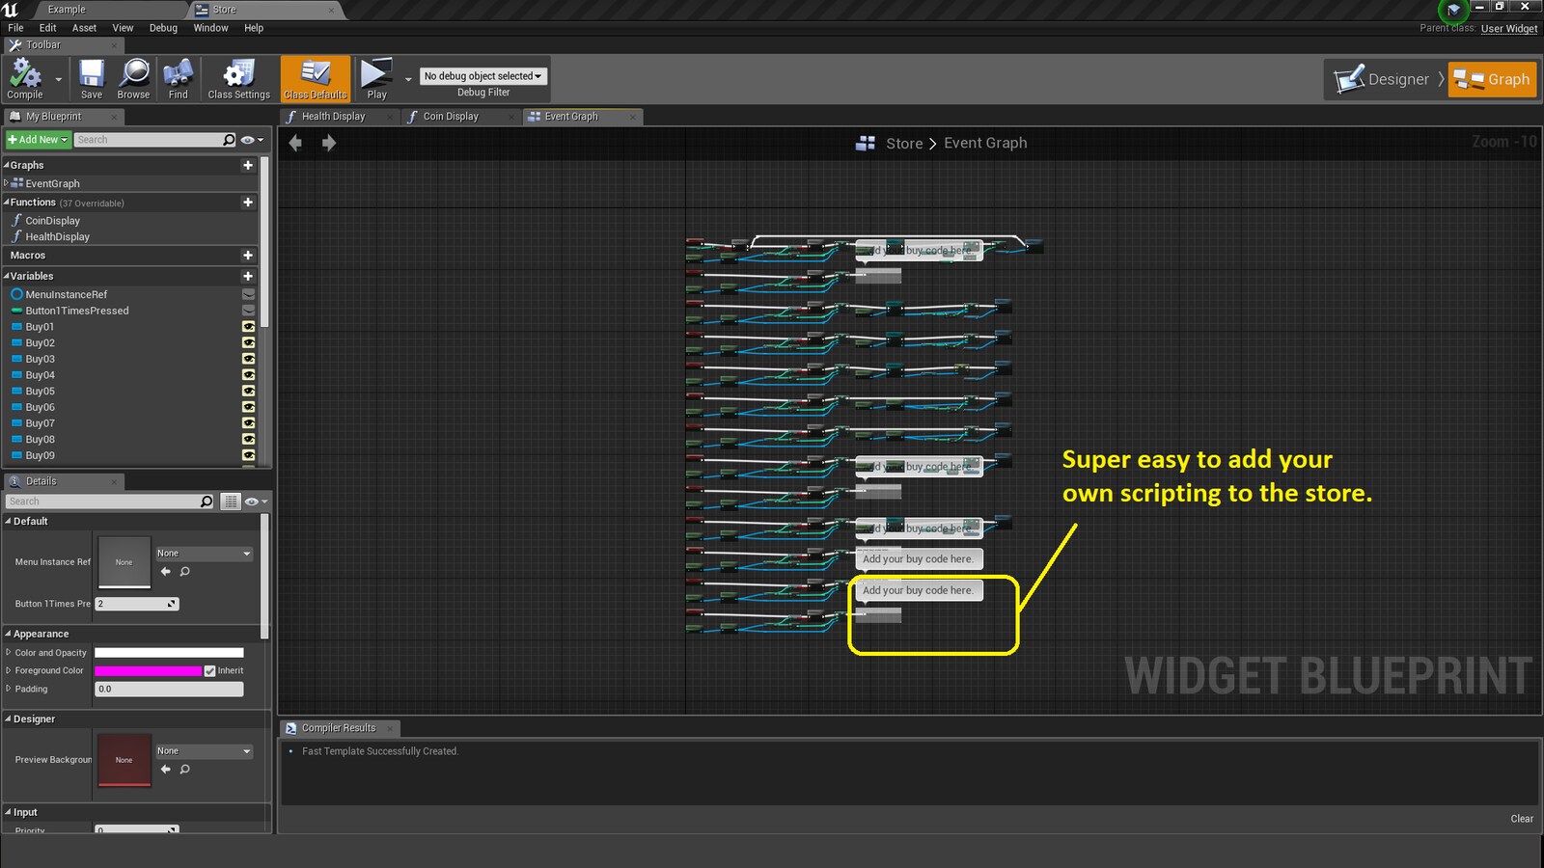This screenshot has width=1544, height=868.
Task: Compile the blueprint
Action: (23, 77)
